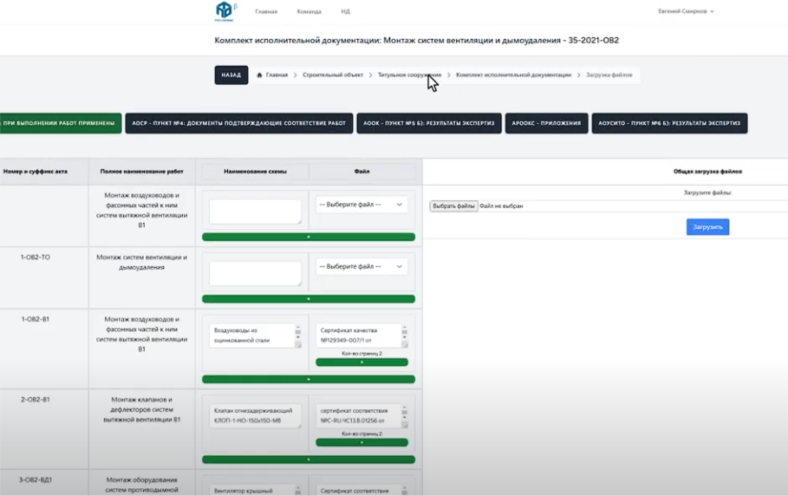Click the Воздуховоды из оцинкованной стали text field
Image resolution: width=788 pixels, height=496 pixels.
(x=251, y=336)
